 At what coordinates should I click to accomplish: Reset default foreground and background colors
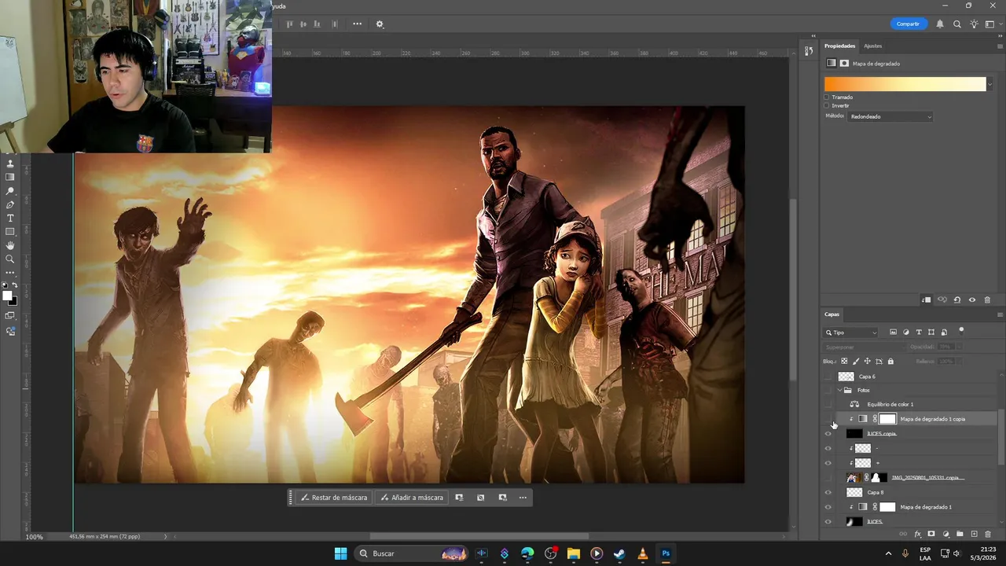tap(5, 285)
